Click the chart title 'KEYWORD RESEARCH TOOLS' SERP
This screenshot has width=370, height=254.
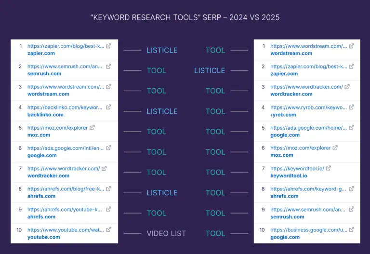click(185, 17)
